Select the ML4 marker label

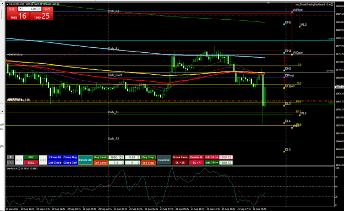[303, 113]
